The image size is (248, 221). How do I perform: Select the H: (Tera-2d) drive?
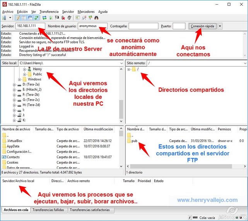[x=31, y=105]
